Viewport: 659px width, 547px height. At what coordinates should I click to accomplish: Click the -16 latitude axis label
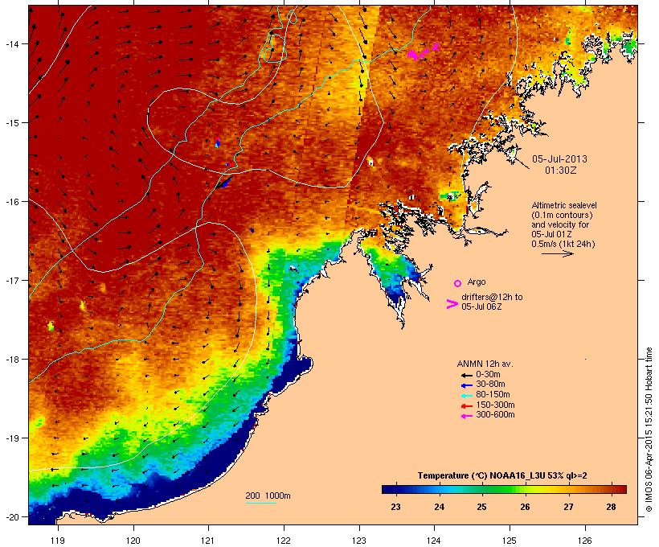[12, 202]
